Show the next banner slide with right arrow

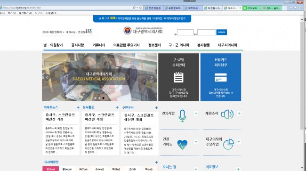(x=152, y=77)
